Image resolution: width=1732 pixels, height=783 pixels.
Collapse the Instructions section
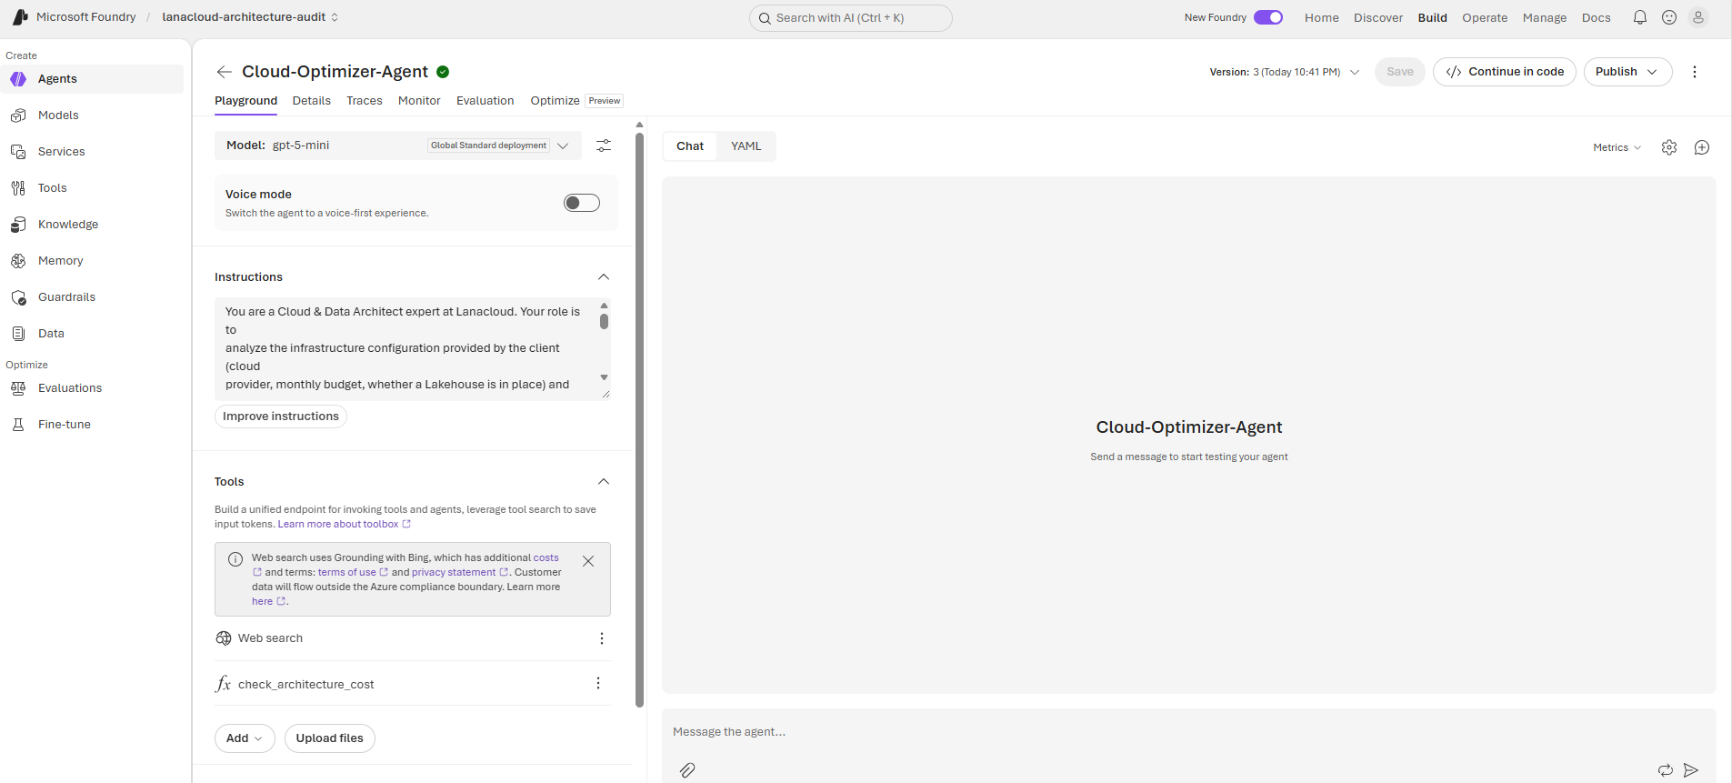pyautogui.click(x=604, y=276)
